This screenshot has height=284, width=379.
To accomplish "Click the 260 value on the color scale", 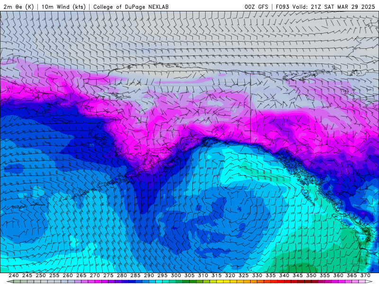I will (x=68, y=275).
